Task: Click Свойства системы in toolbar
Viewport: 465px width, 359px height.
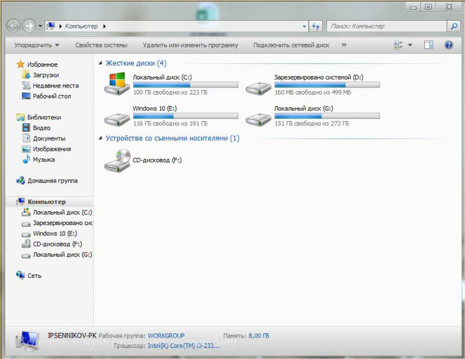Action: (101, 45)
